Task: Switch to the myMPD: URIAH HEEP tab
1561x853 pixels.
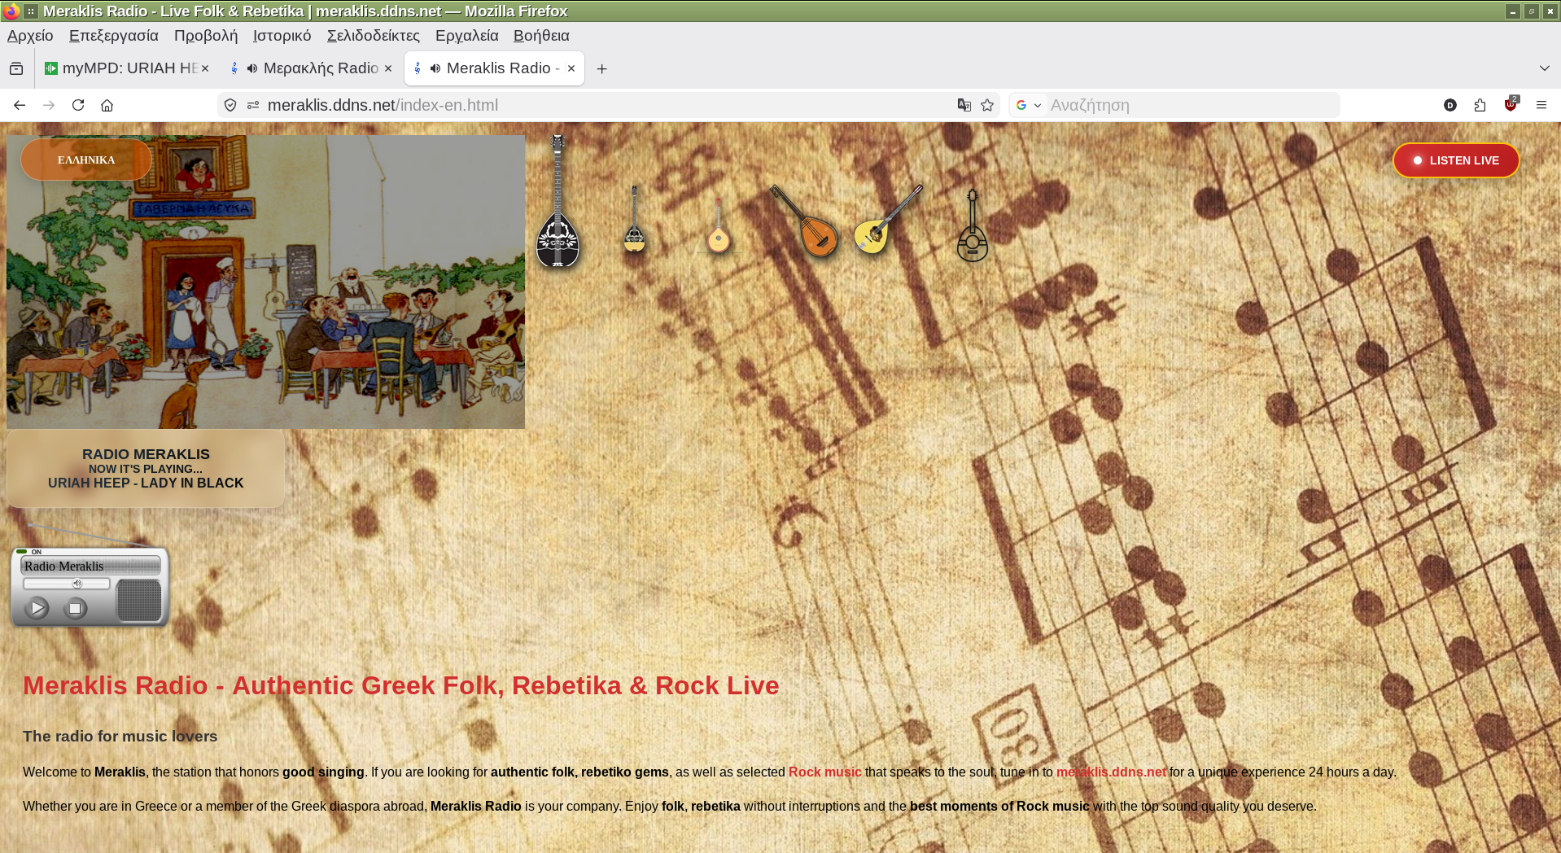Action: pos(122,68)
